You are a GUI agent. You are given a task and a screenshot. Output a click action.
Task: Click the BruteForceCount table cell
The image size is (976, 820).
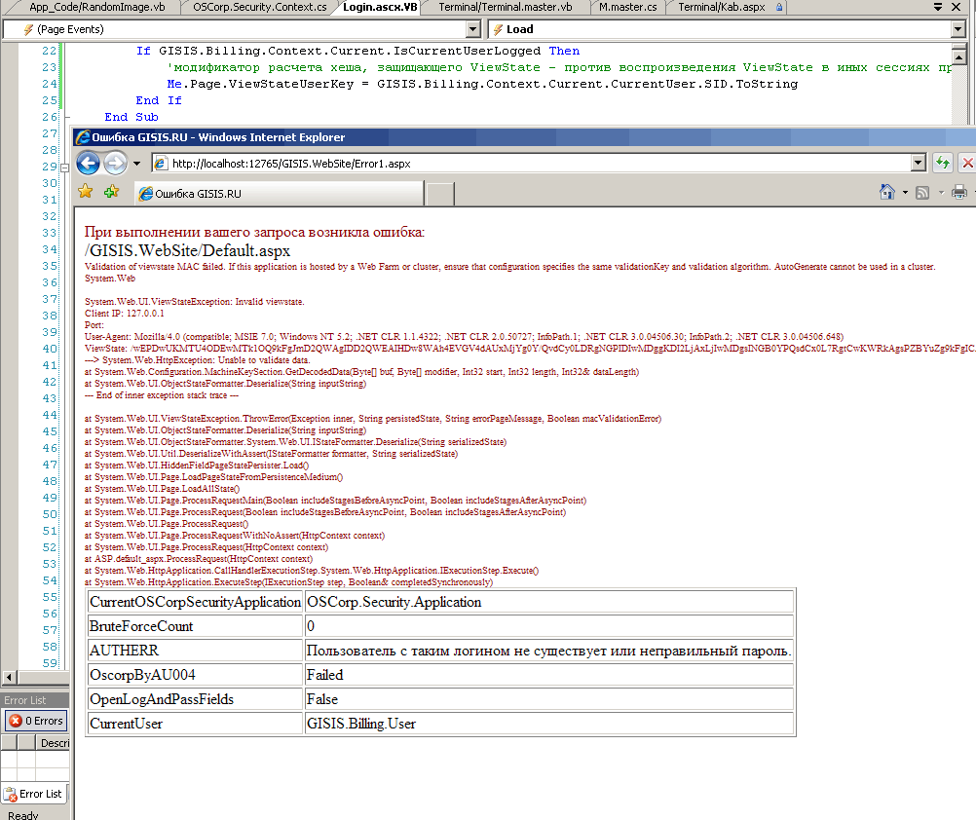[x=195, y=626]
